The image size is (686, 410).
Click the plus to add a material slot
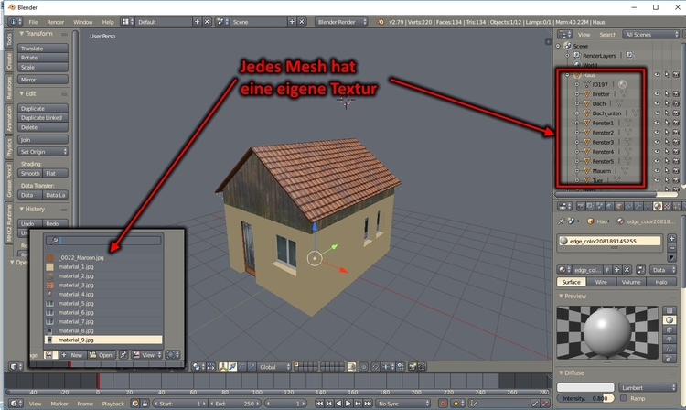[x=671, y=239]
